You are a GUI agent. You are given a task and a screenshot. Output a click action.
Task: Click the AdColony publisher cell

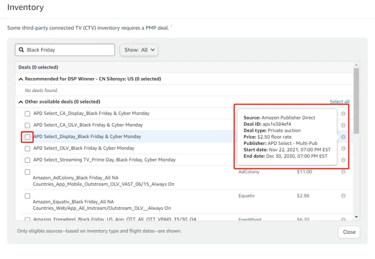(249, 172)
